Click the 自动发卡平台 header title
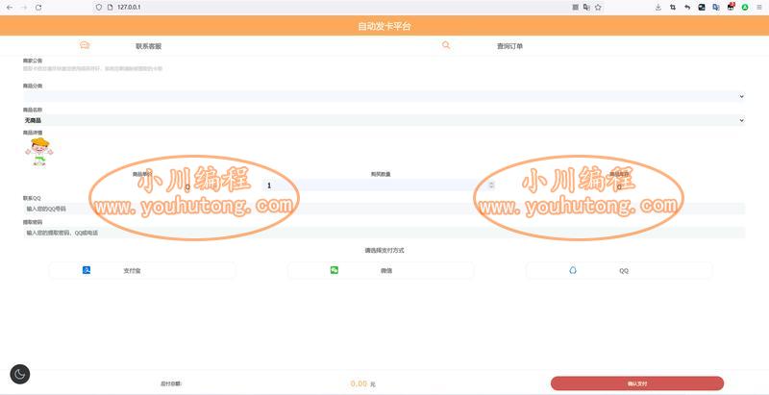 coord(384,26)
